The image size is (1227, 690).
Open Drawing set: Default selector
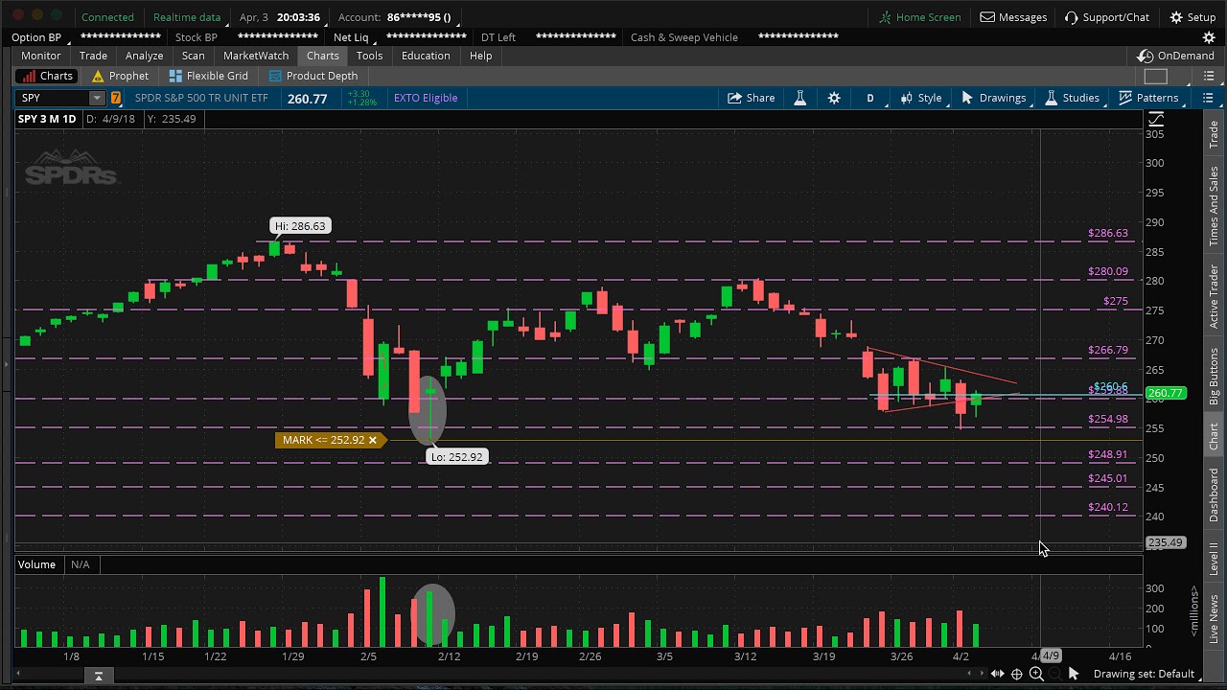[x=1144, y=674]
